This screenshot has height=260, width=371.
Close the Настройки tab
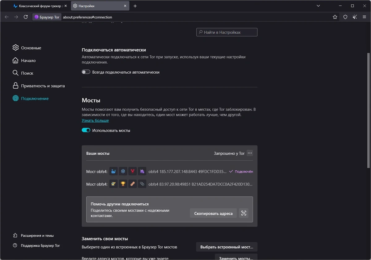(125, 6)
